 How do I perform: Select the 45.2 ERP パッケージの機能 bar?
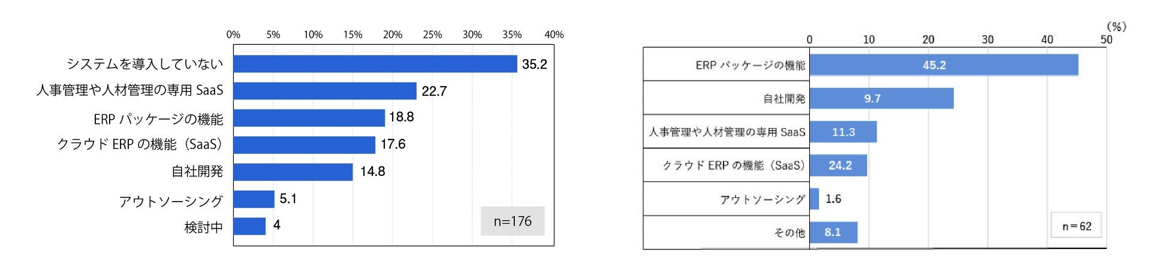point(944,65)
